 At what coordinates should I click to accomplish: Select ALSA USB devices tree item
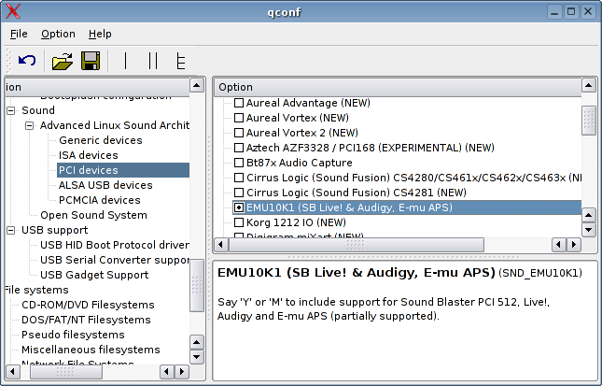(x=105, y=185)
